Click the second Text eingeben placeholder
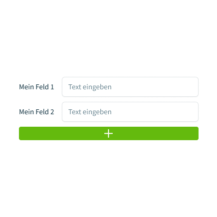This screenshot has height=217, width=217. click(90, 112)
